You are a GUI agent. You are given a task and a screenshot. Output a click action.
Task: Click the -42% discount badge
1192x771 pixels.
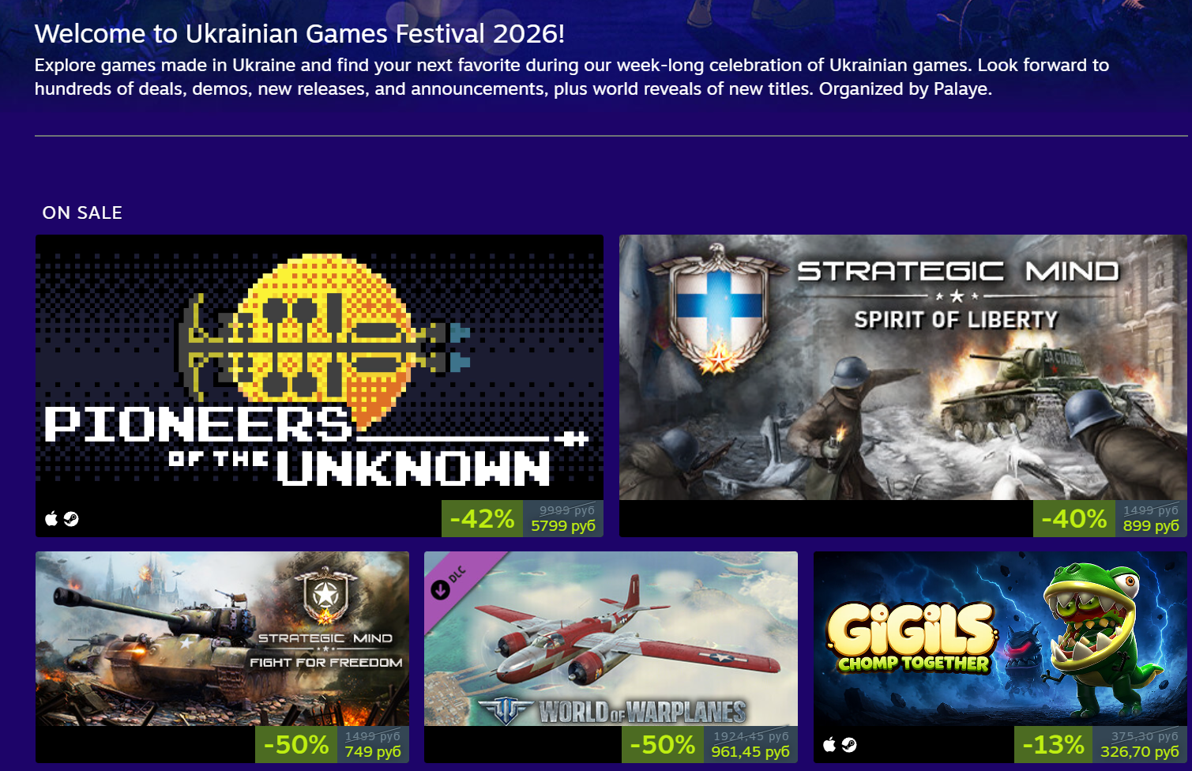click(482, 518)
